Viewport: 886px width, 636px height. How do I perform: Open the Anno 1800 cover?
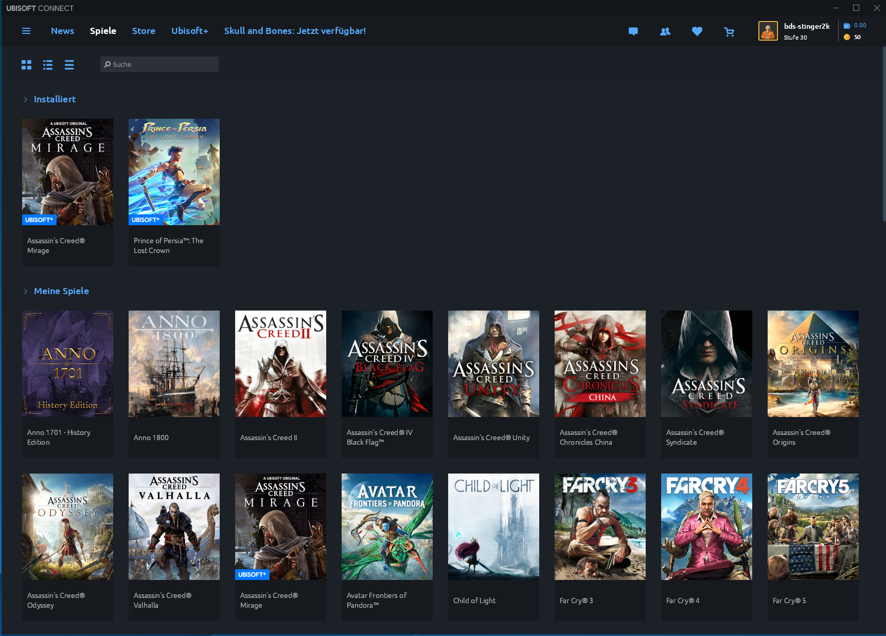[x=174, y=364]
